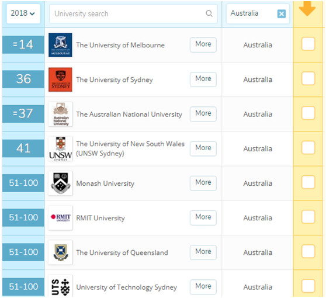Open RMIT University link
Screen dimensions: 326x298
100,218
